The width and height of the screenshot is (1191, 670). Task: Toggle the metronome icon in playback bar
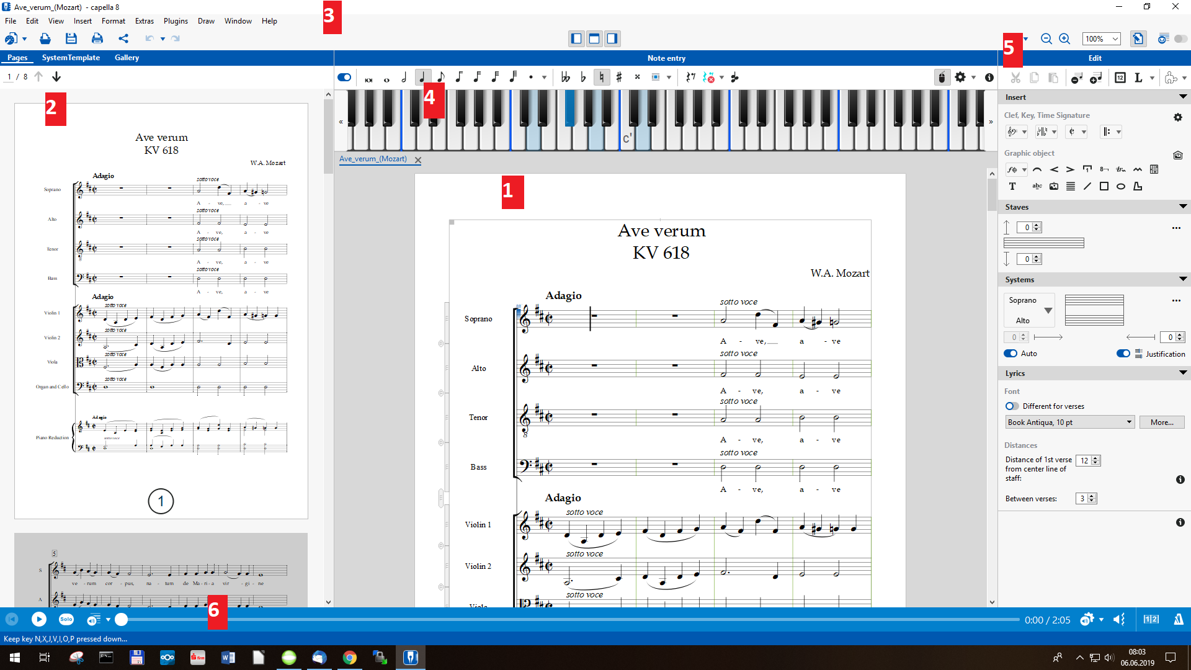click(x=1178, y=619)
